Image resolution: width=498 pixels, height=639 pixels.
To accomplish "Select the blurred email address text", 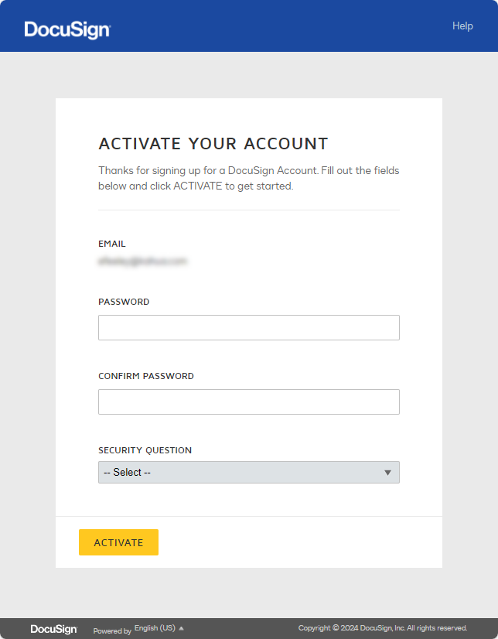I will (x=143, y=261).
